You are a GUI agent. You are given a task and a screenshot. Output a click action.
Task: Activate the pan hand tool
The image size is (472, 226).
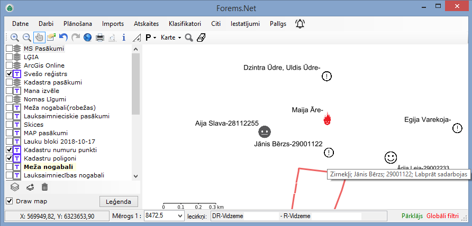[39, 37]
